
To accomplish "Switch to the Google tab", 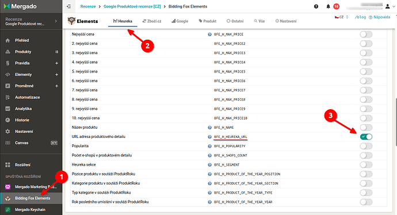I will coord(180,21).
